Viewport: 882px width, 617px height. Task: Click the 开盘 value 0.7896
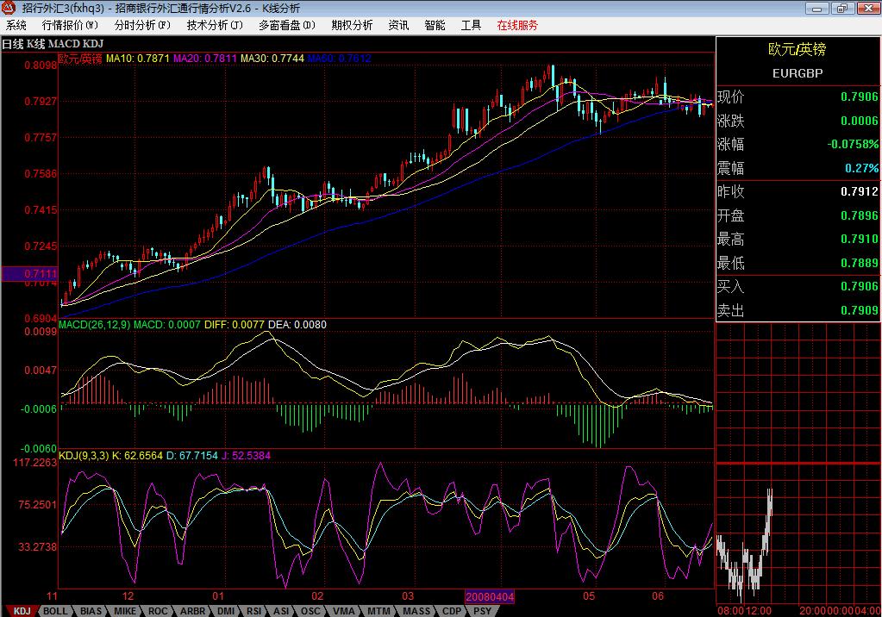pos(859,215)
